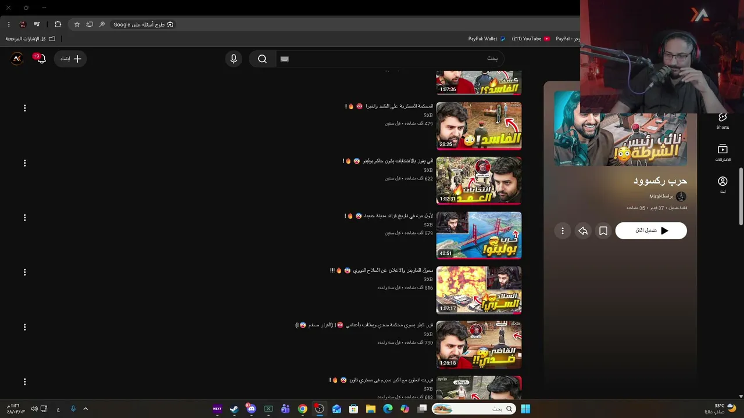Open the 1:07:17 explosion video thumbnail
Image resolution: width=744 pixels, height=418 pixels.
point(479,290)
